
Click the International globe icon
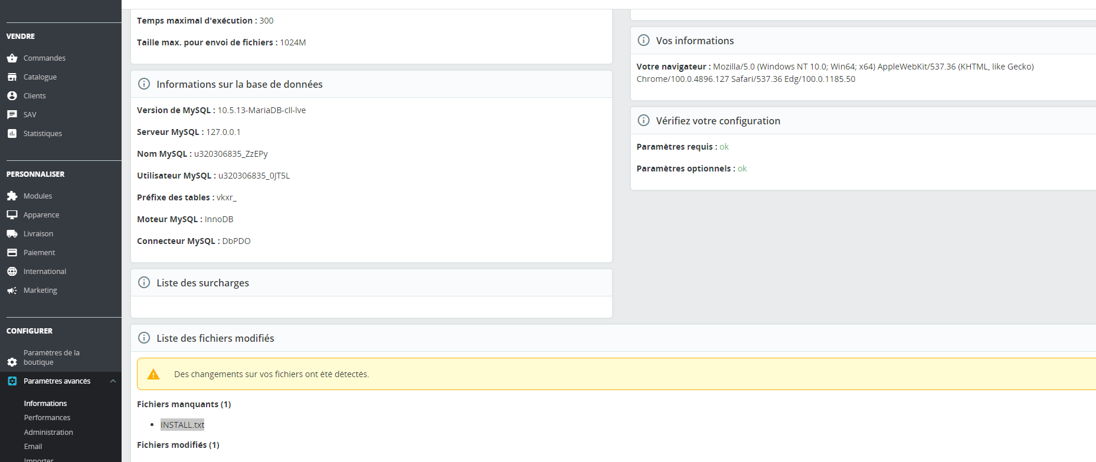tap(12, 272)
